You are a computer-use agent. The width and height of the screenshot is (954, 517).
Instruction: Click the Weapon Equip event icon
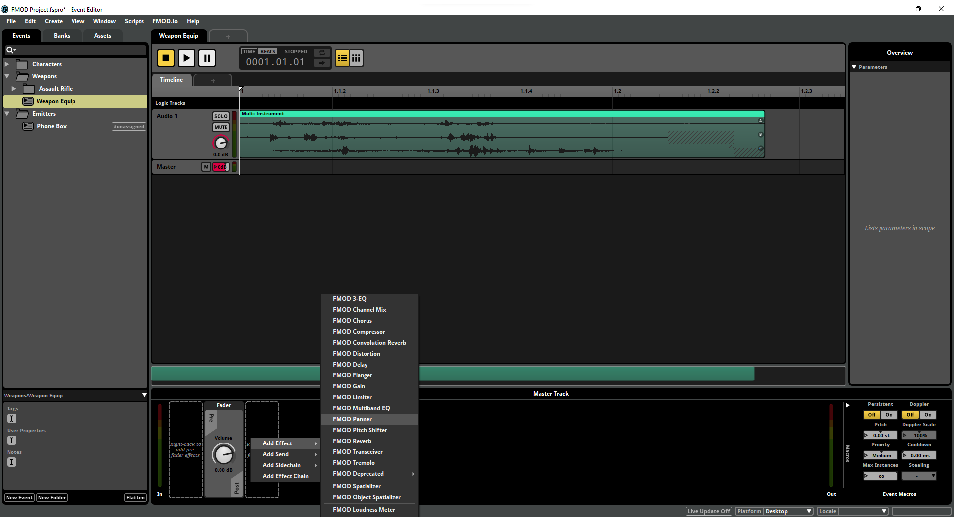[x=28, y=101]
